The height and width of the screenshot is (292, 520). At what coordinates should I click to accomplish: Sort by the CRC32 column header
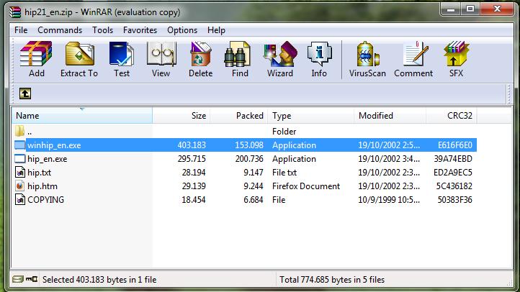[x=452, y=116]
